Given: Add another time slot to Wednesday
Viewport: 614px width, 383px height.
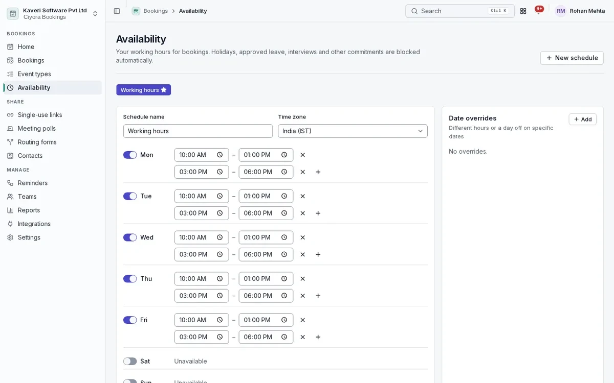Looking at the screenshot, I should [318, 254].
